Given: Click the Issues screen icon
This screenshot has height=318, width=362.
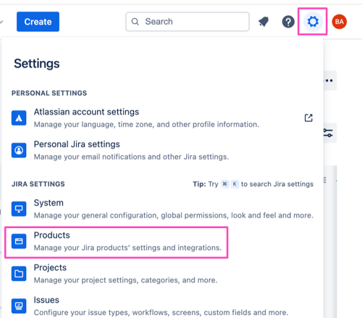Looking at the screenshot, I should 19,306.
